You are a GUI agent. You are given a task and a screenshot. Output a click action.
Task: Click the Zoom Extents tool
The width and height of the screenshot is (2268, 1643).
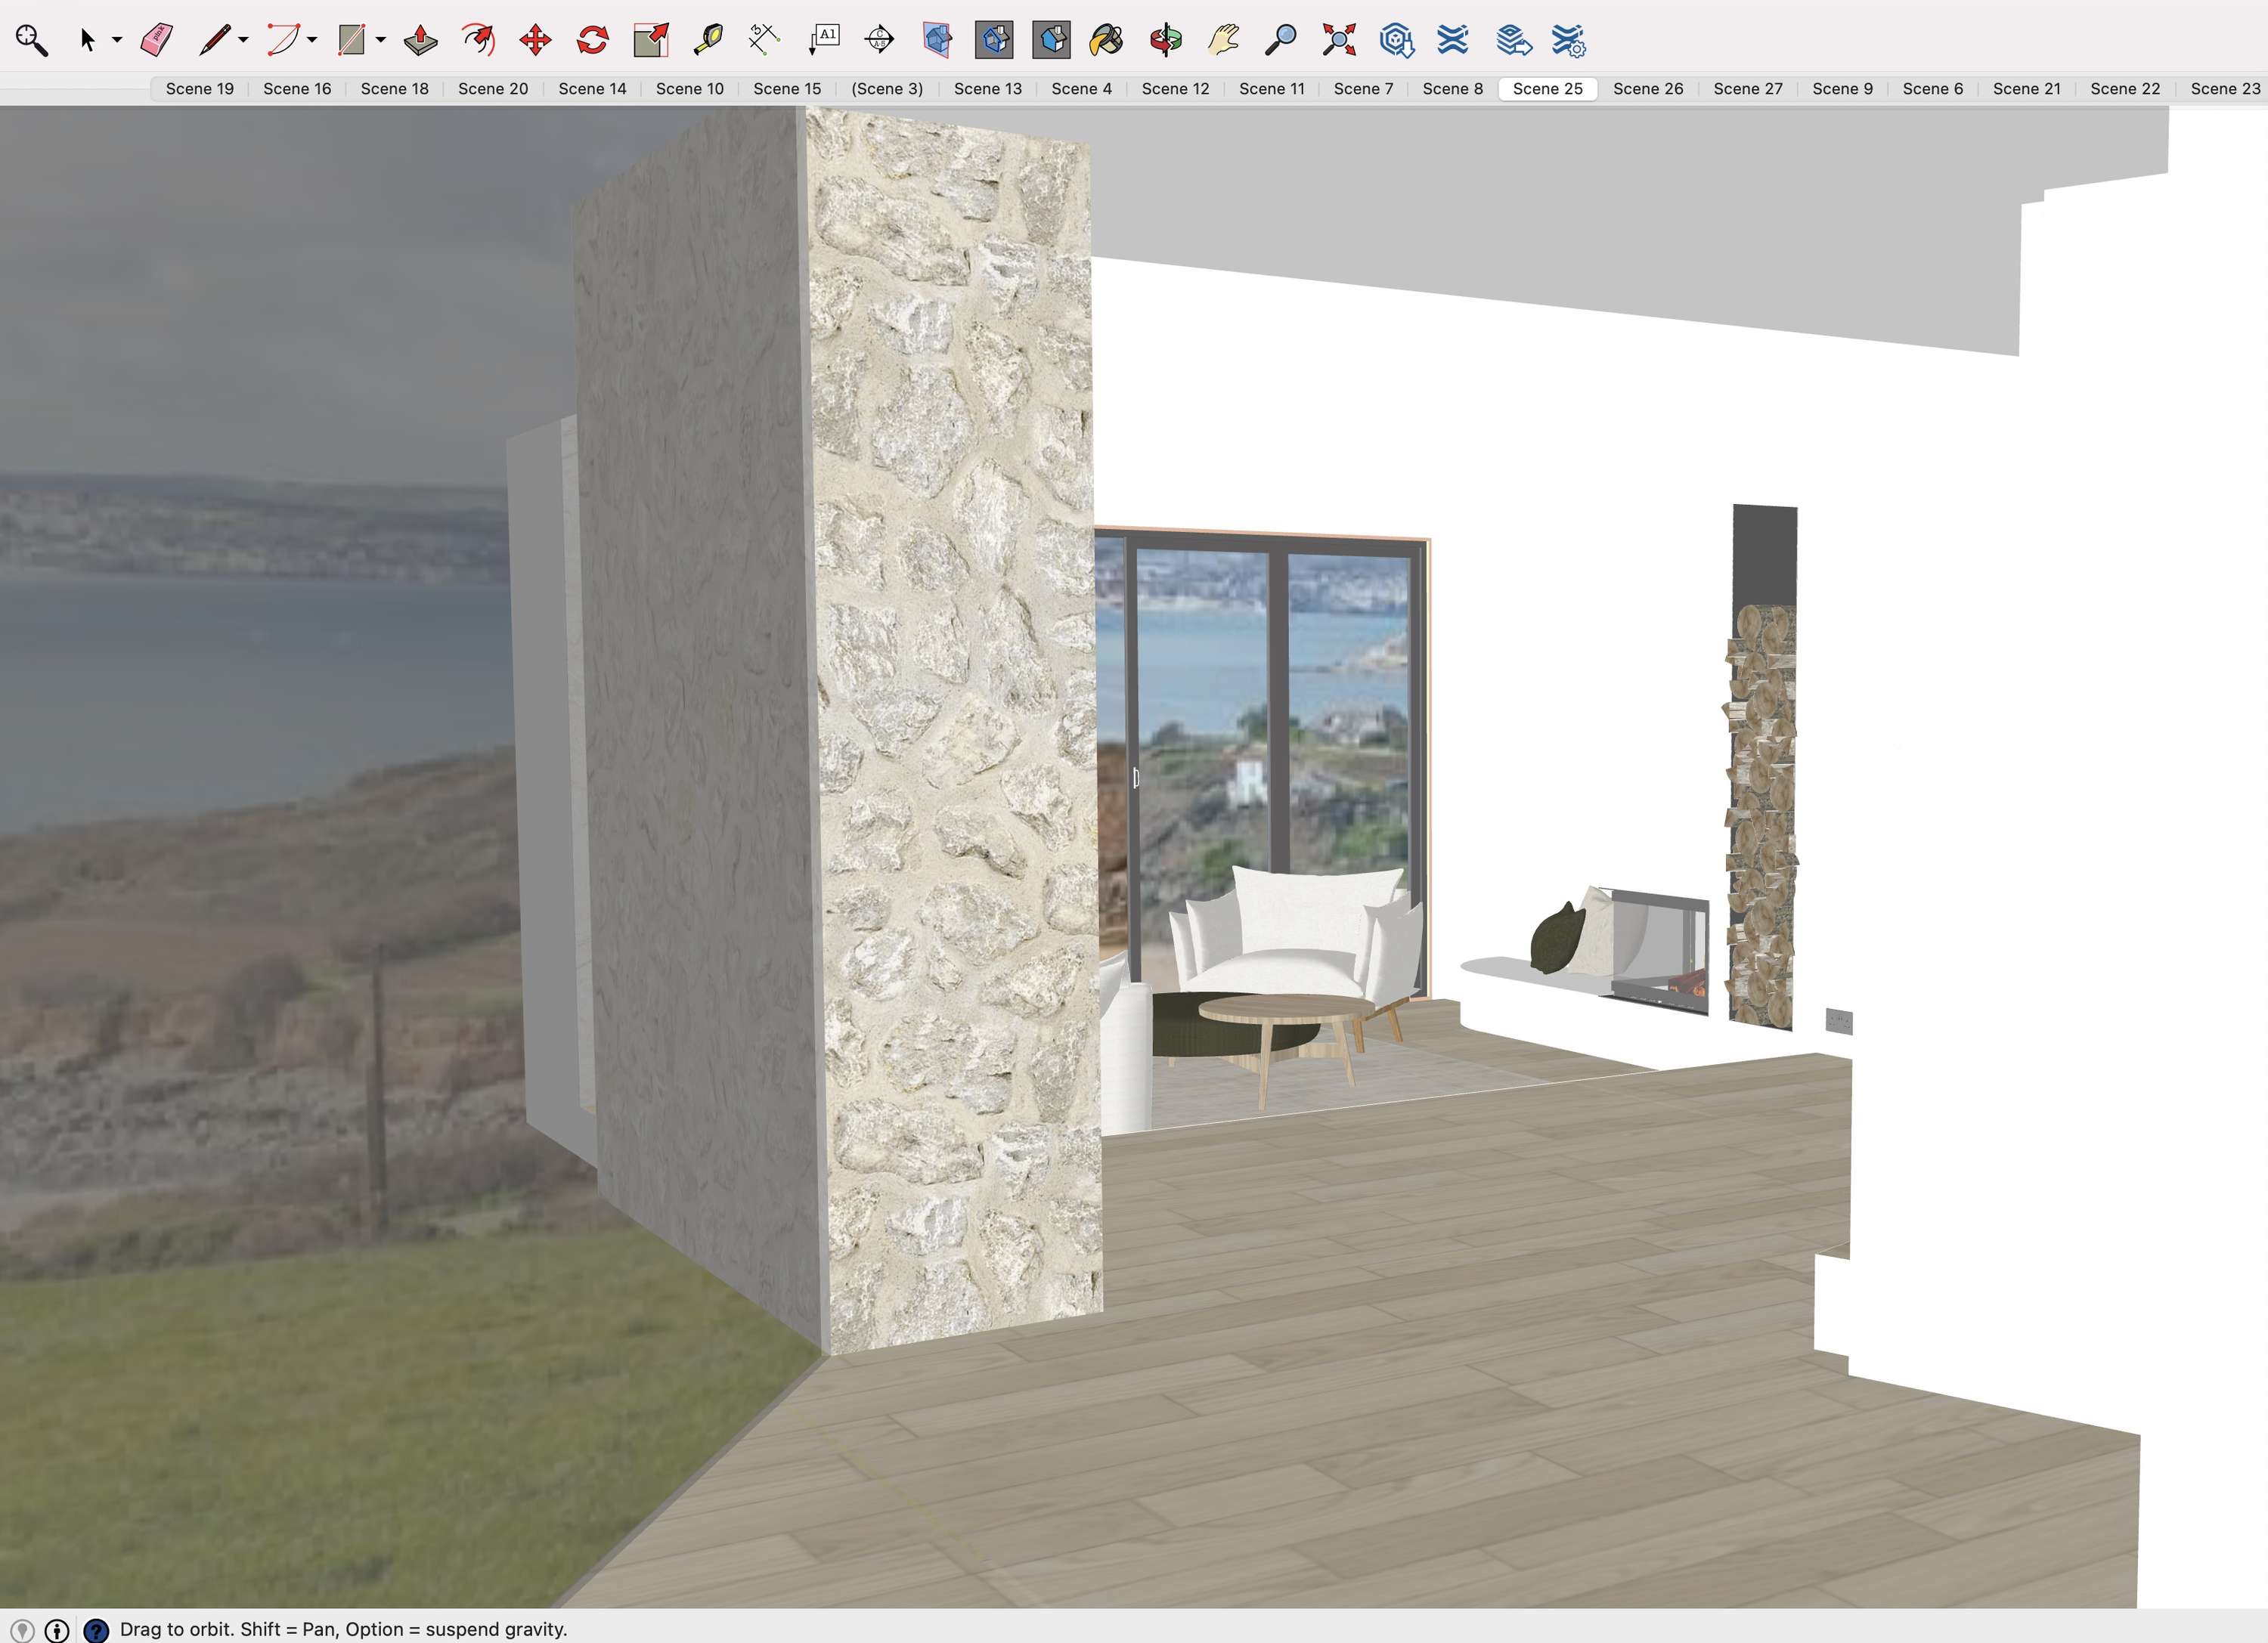click(x=1339, y=40)
